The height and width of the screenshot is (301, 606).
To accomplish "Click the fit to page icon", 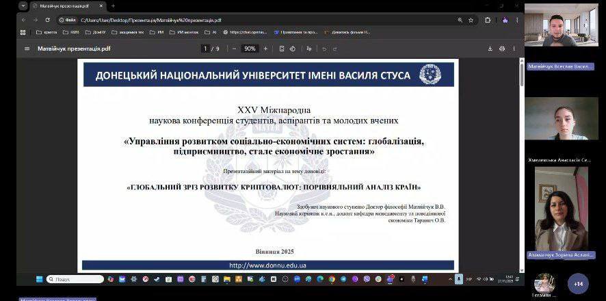I will tap(283, 49).
